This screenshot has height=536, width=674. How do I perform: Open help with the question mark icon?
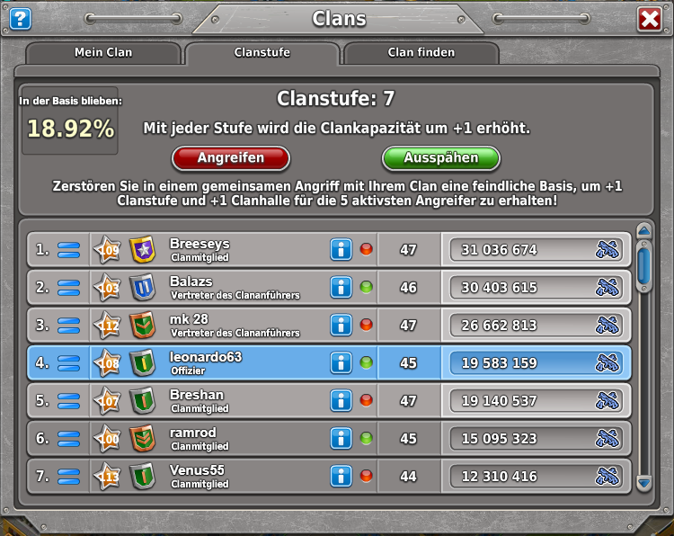point(20,19)
